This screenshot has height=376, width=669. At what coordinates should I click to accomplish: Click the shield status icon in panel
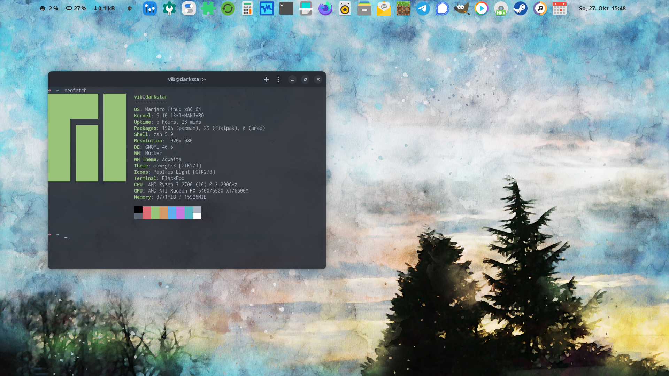click(x=130, y=8)
